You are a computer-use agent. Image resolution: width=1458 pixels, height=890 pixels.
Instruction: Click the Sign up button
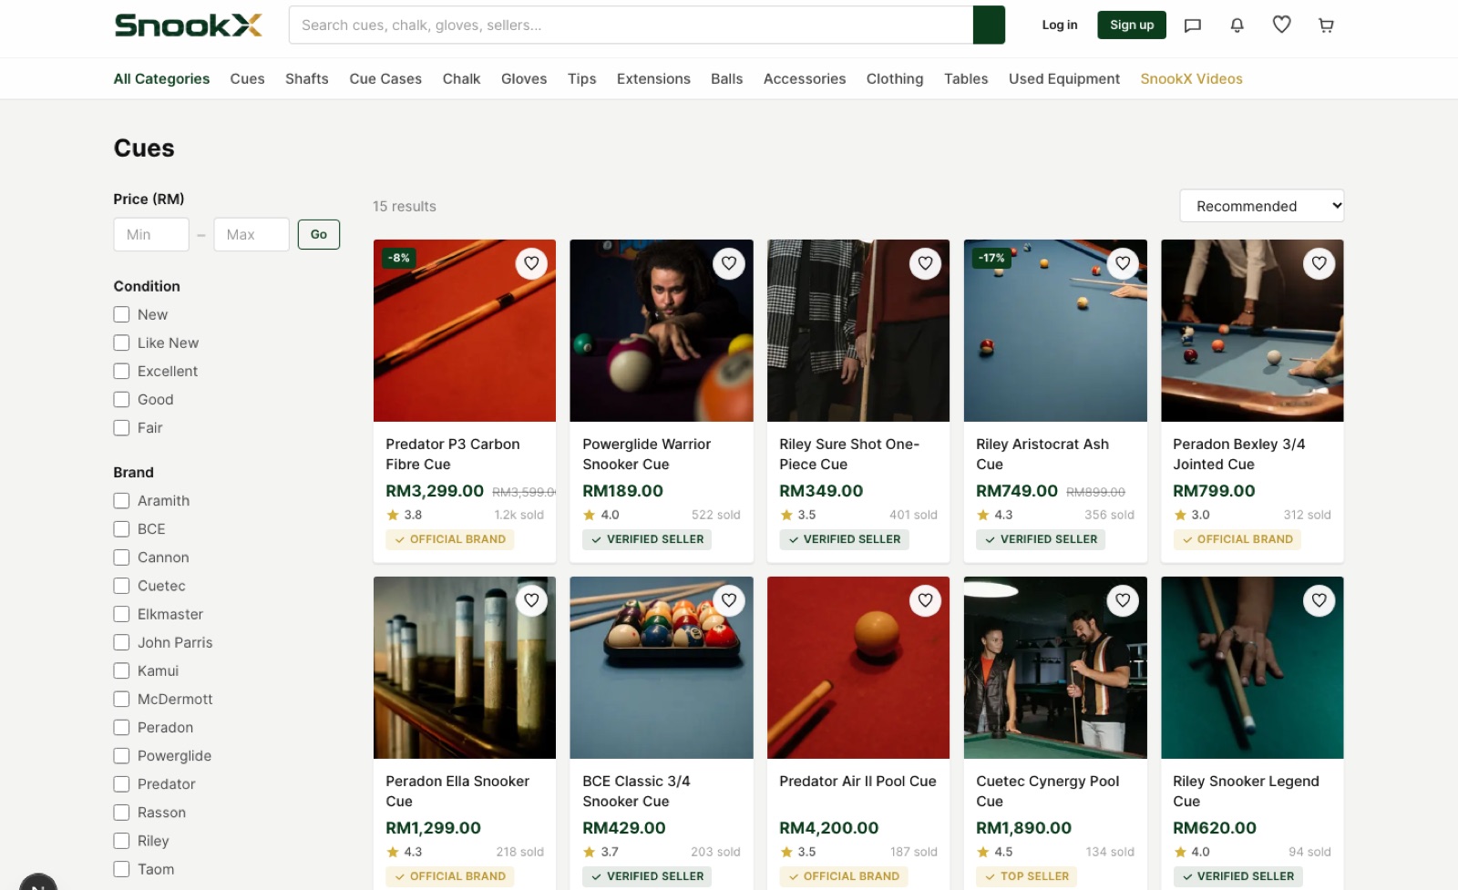pyautogui.click(x=1132, y=25)
